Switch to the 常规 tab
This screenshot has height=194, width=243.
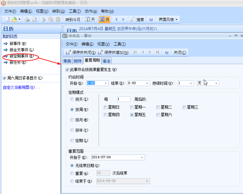click(67, 61)
